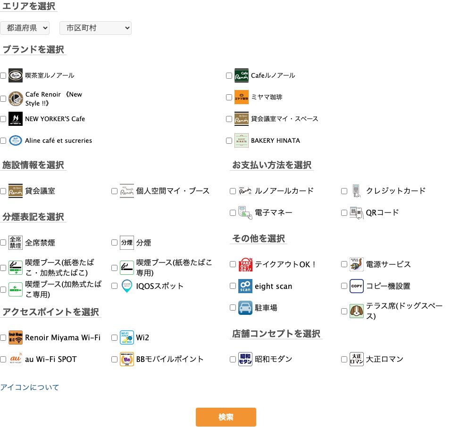Click the COPY コピー機設置 icon
Image resolution: width=452 pixels, height=427 pixels.
[x=357, y=286]
